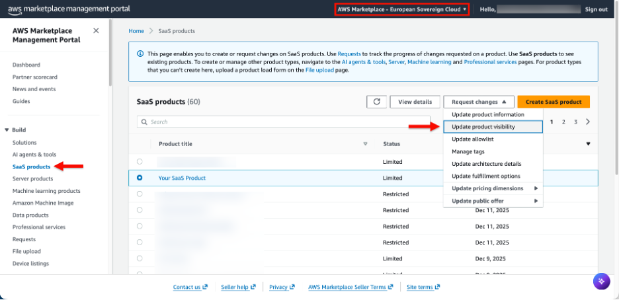Select radio for first Restricted product row
This screenshot has width=619, height=300.
pyautogui.click(x=140, y=194)
